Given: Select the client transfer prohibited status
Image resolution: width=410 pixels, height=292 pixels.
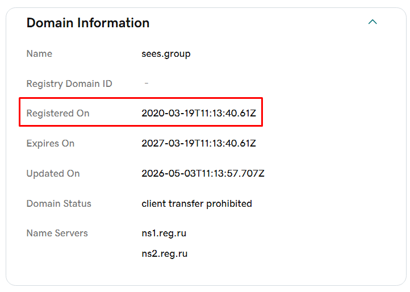Looking at the screenshot, I should click(196, 204).
